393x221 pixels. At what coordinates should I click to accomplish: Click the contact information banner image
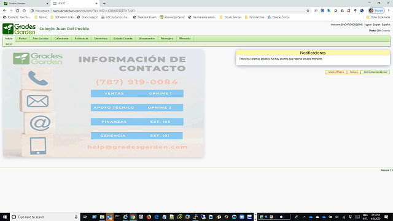tap(104, 104)
